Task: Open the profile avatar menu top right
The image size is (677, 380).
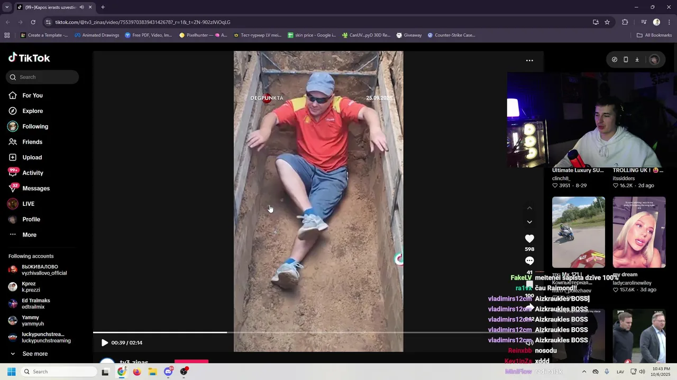Action: [654, 60]
